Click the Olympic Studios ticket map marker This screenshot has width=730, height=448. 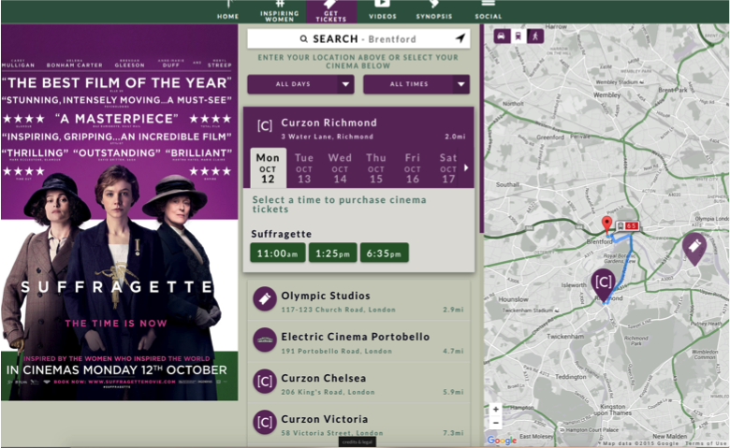pyautogui.click(x=694, y=248)
